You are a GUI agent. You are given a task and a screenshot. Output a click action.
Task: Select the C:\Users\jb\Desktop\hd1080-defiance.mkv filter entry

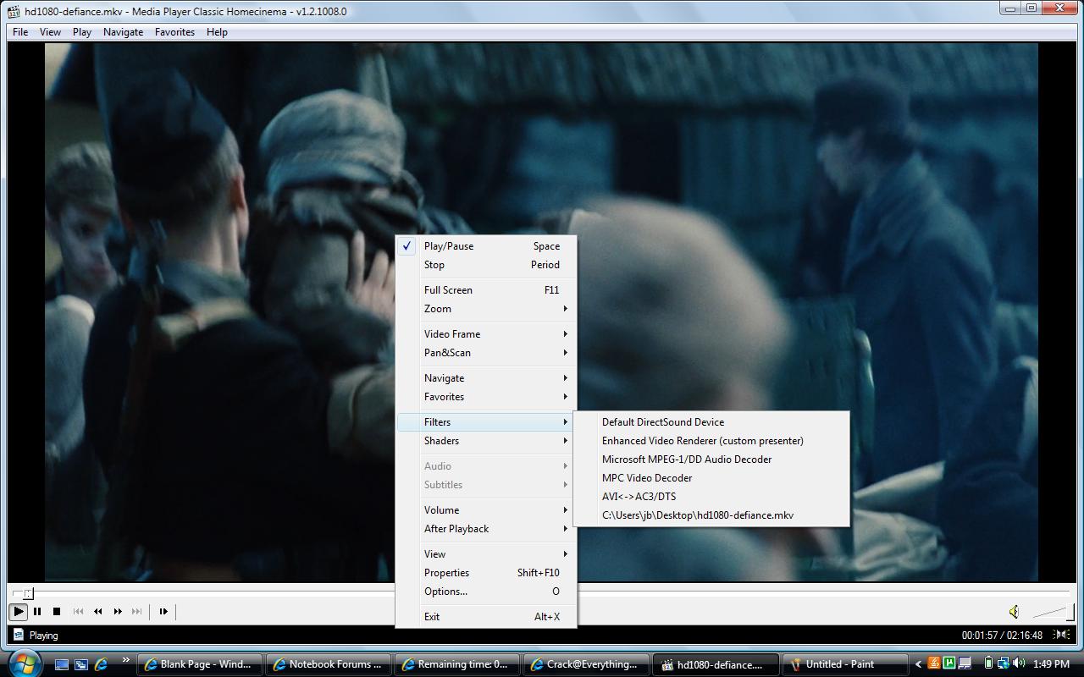coord(711,515)
